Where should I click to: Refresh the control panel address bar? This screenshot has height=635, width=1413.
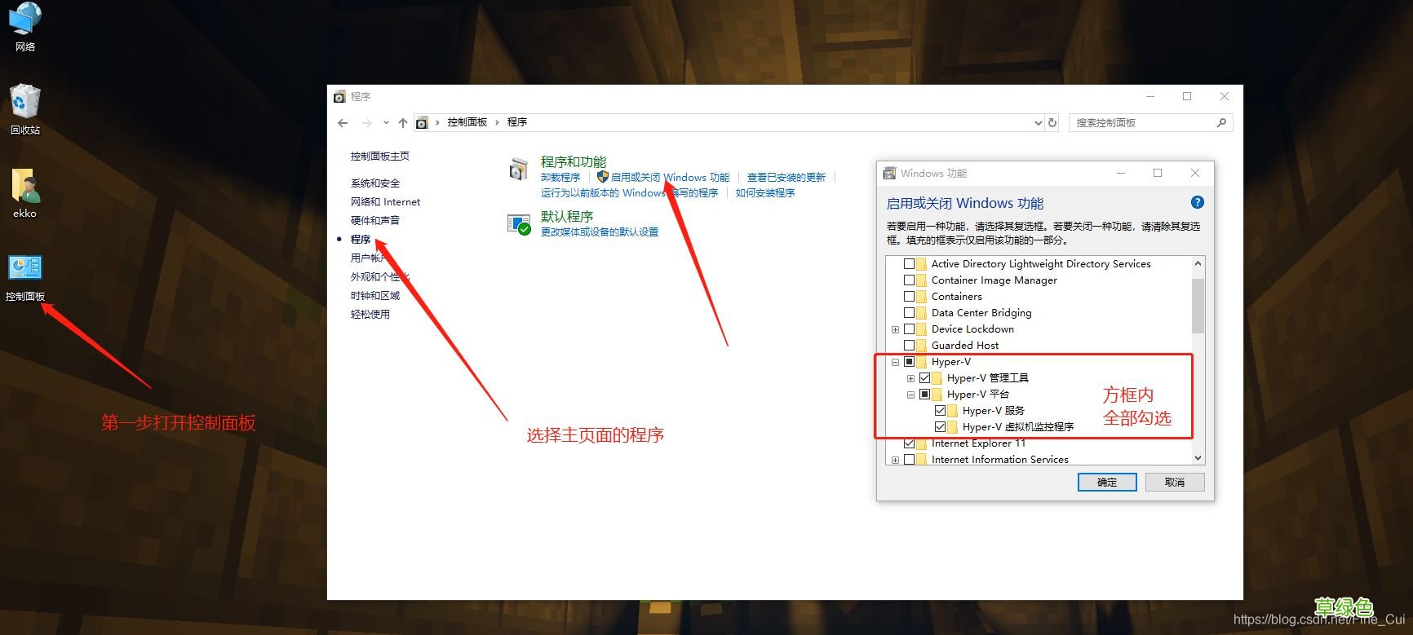pyautogui.click(x=1052, y=123)
